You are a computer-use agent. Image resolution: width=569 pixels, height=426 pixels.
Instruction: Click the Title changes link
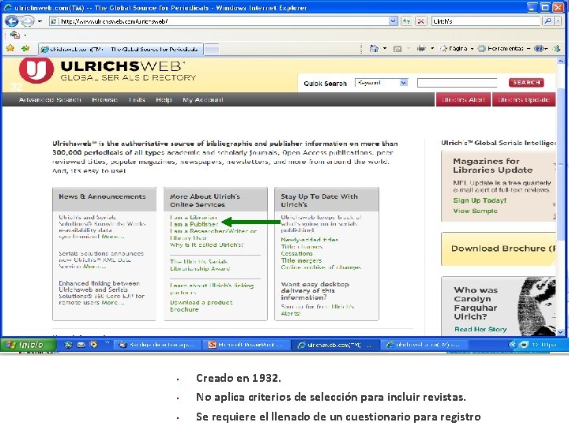point(302,246)
